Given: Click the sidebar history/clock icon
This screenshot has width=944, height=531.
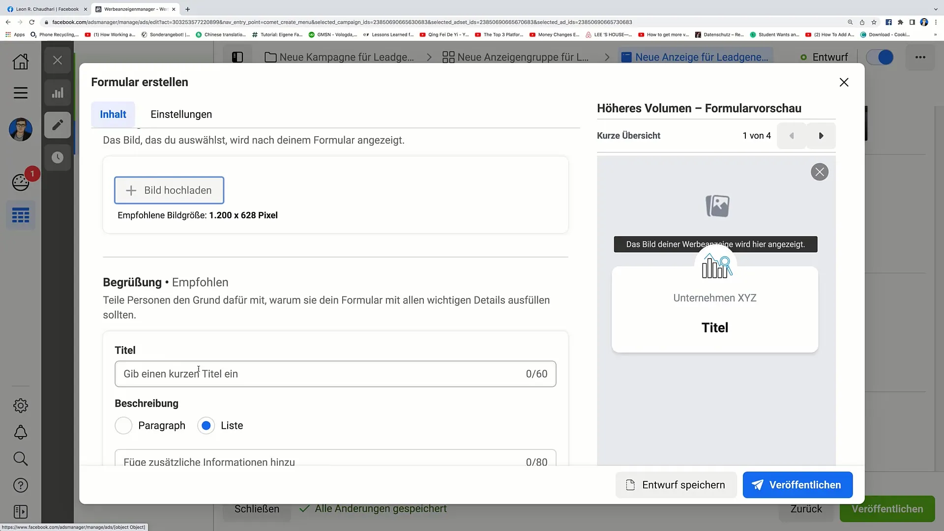Looking at the screenshot, I should (x=57, y=157).
